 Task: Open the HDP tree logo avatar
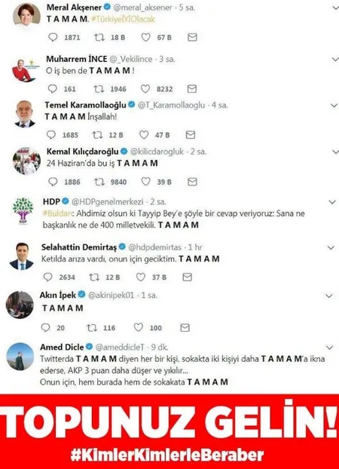coord(23,210)
